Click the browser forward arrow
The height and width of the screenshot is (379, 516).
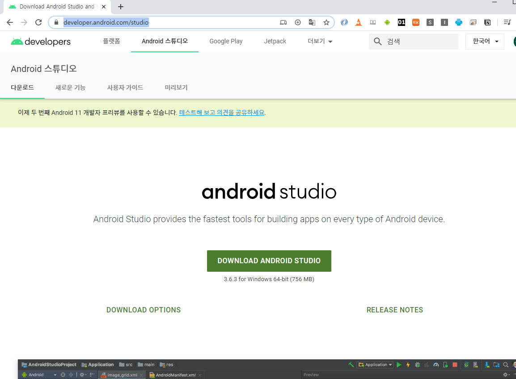(x=24, y=22)
